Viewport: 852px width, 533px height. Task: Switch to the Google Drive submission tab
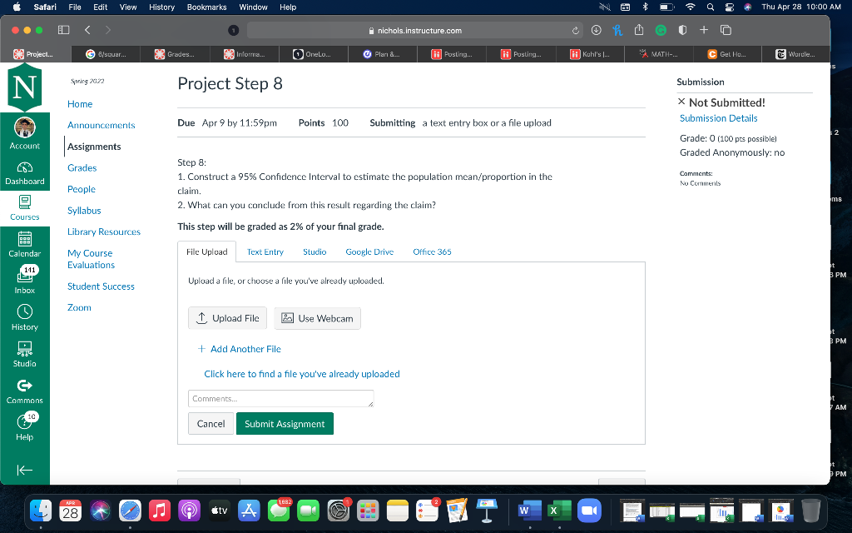[369, 252]
